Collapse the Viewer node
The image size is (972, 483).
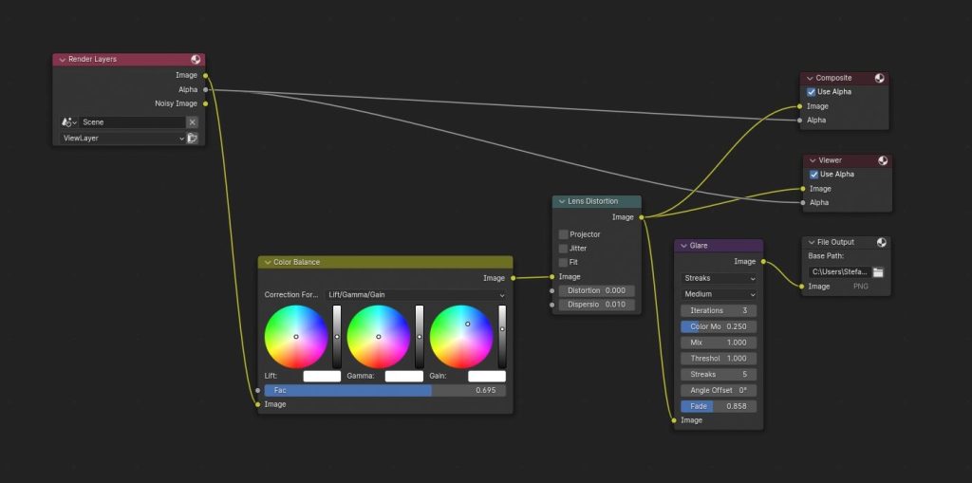coord(813,160)
